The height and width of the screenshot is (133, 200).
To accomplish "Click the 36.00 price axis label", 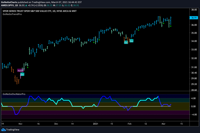I will coord(194,25).
